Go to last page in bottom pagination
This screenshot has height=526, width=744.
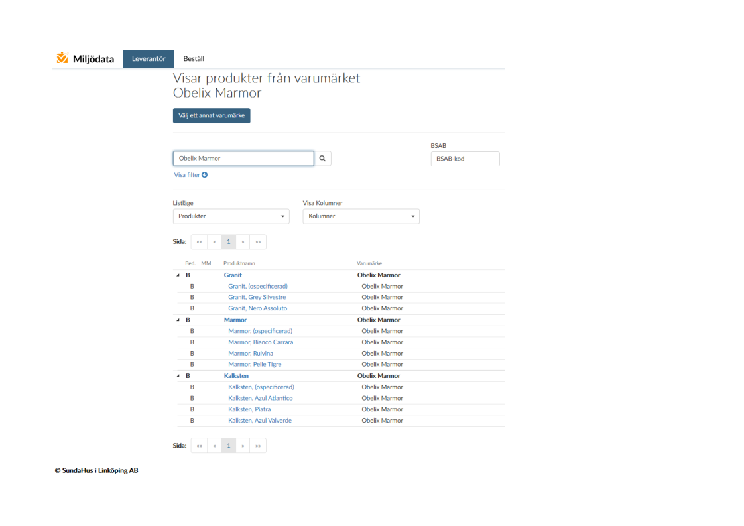[258, 446]
